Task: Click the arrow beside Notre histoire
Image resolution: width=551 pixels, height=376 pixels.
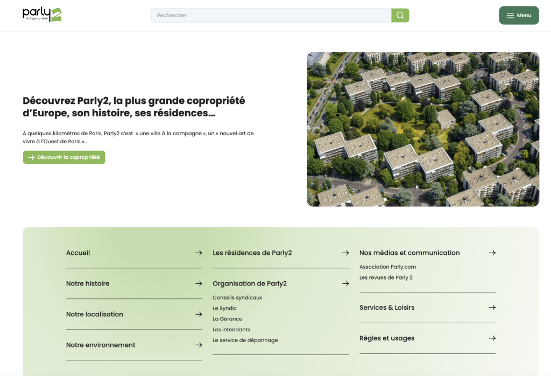Action: (x=199, y=283)
